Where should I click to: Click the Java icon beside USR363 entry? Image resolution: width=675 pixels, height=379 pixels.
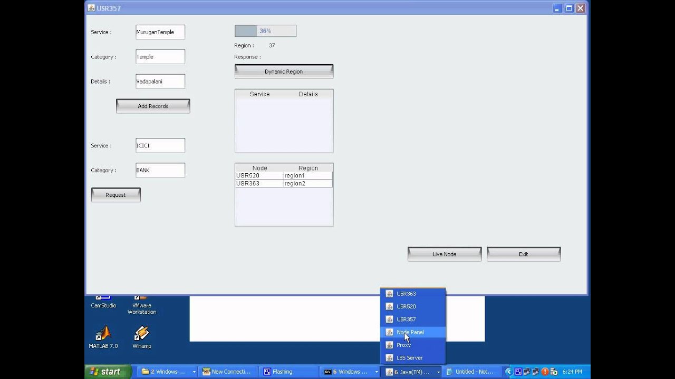coord(389,294)
